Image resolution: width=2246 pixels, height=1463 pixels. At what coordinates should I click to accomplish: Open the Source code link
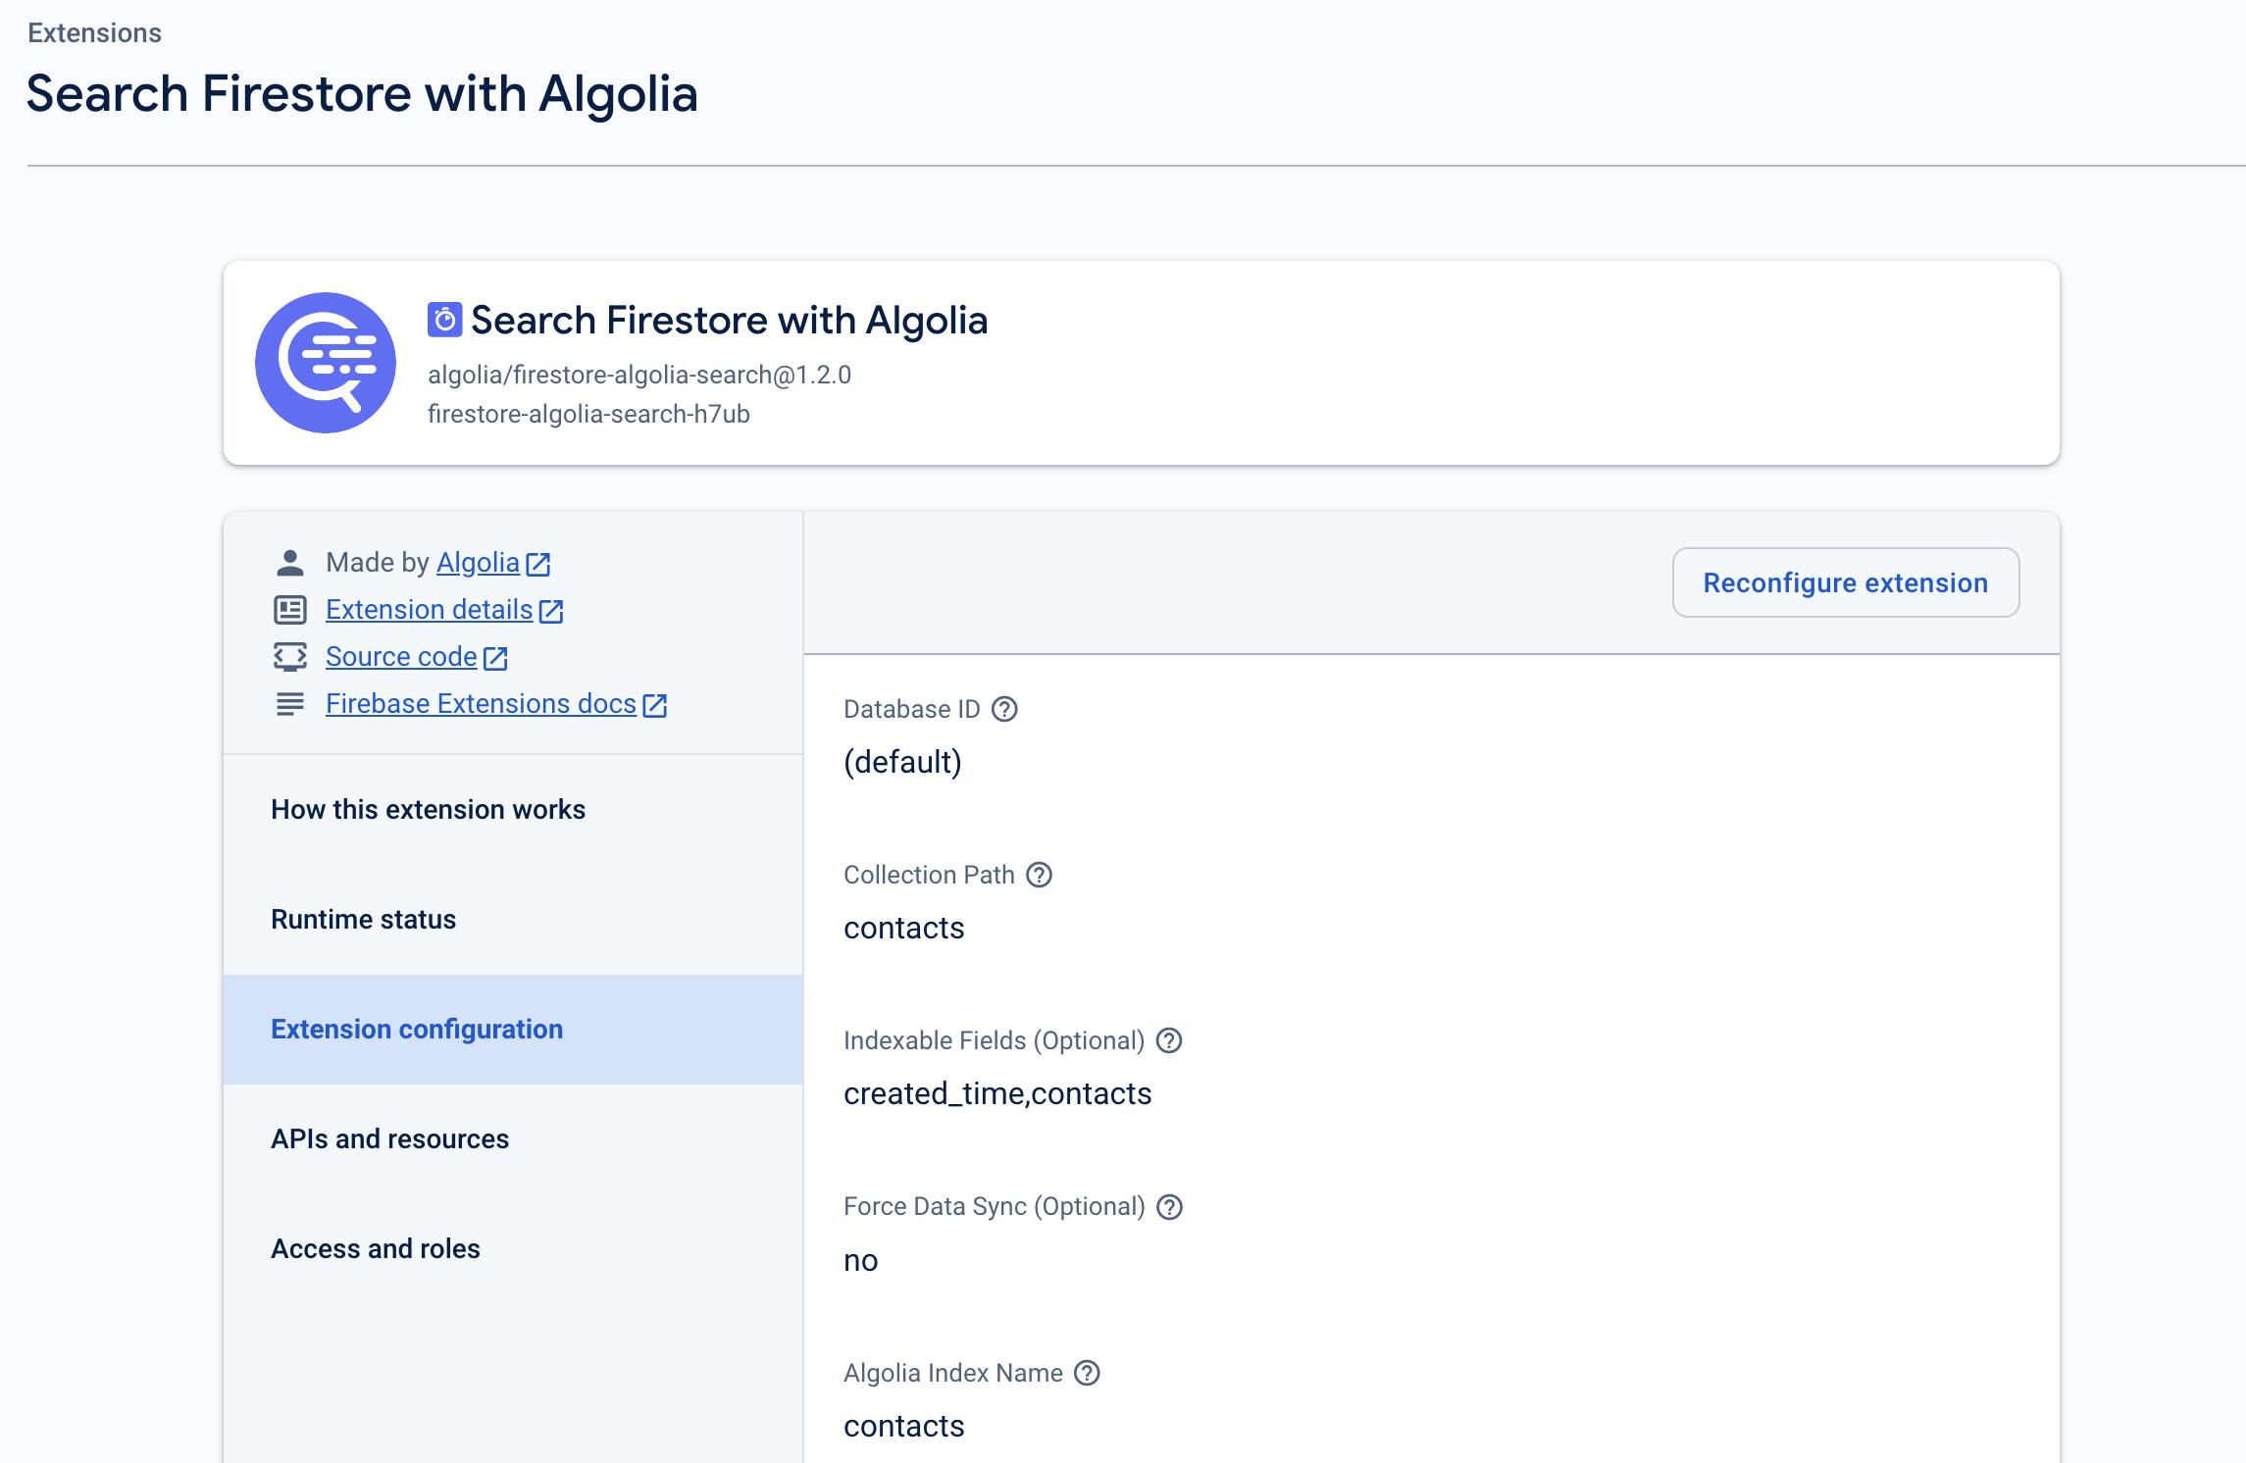tap(401, 657)
